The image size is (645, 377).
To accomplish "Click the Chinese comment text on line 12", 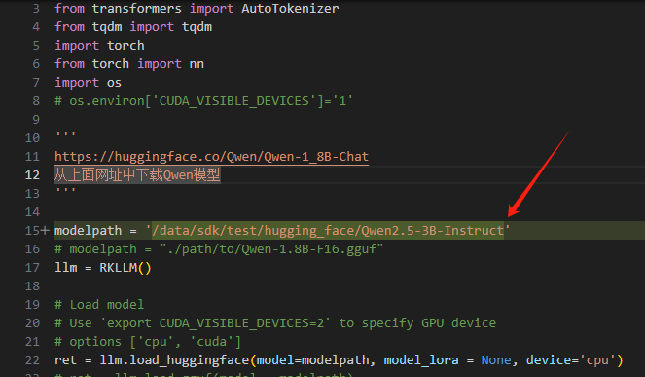I will tap(137, 175).
